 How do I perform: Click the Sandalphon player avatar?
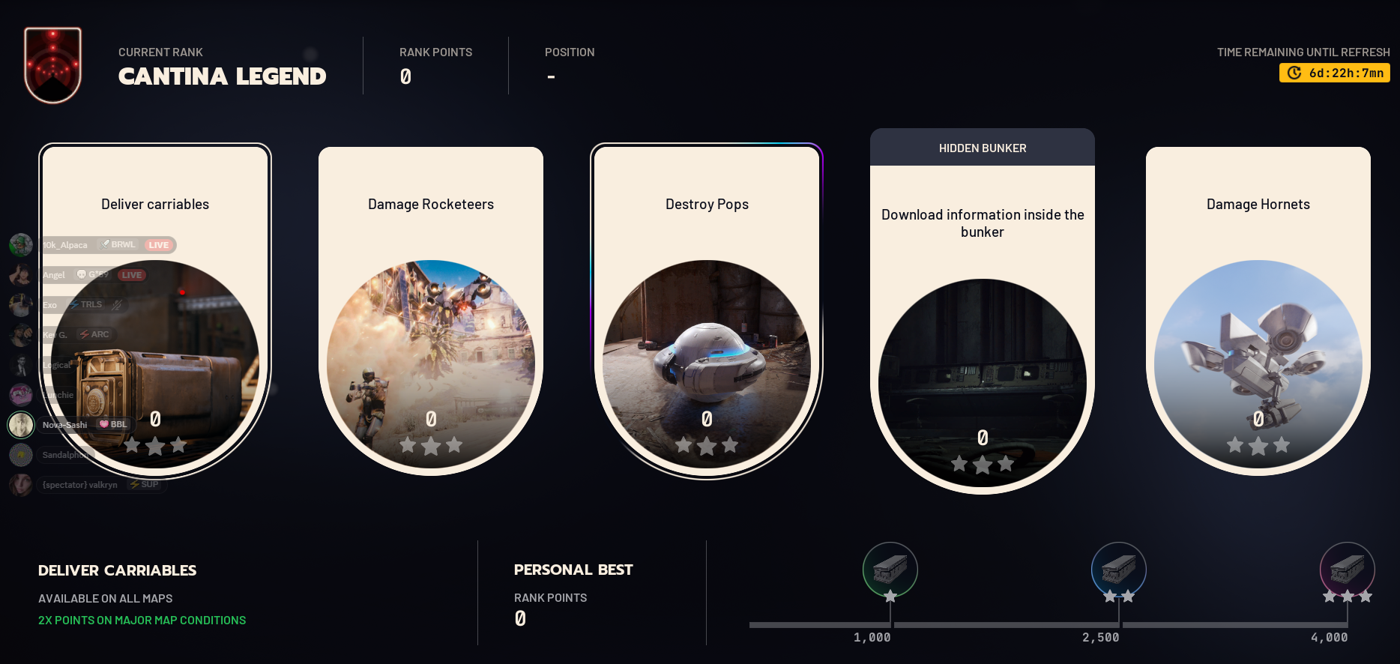point(21,455)
